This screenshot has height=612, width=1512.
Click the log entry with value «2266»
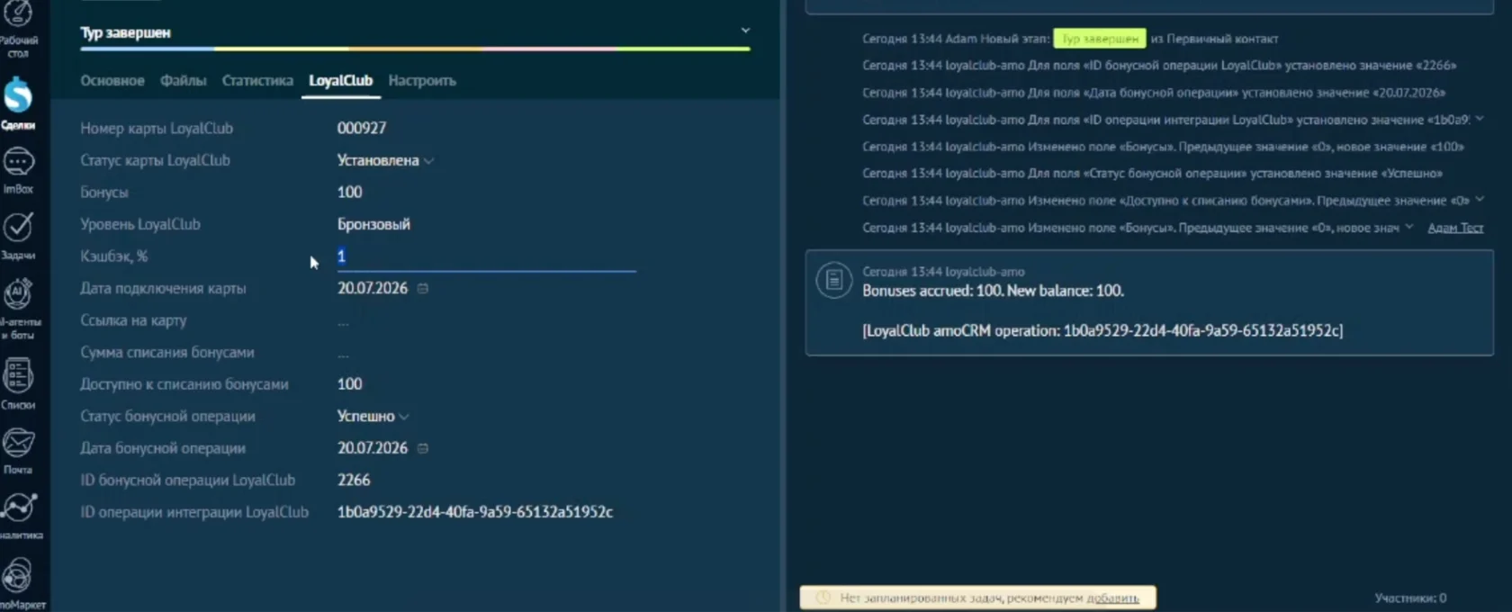pos(1159,65)
